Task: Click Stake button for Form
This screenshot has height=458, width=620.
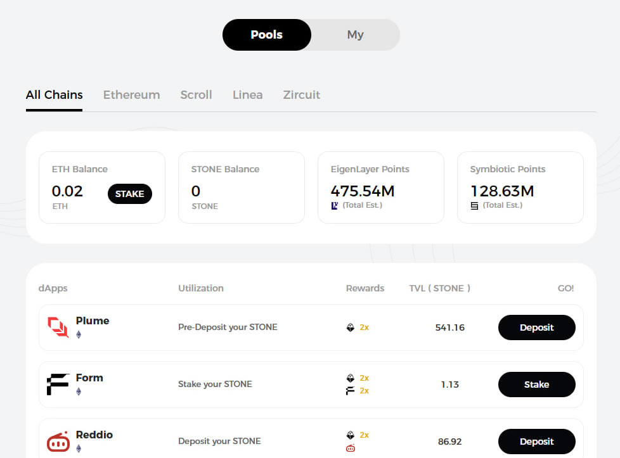Action: (x=536, y=385)
